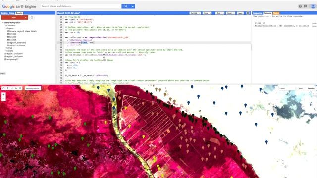This screenshot has height=178, width=317.
Task: Select the add marker drawing tool
Action: 8,88
